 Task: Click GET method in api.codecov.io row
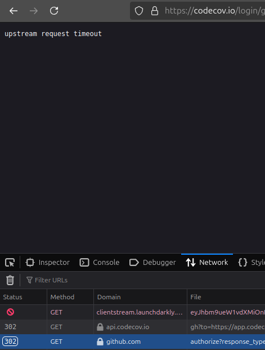coord(56,327)
